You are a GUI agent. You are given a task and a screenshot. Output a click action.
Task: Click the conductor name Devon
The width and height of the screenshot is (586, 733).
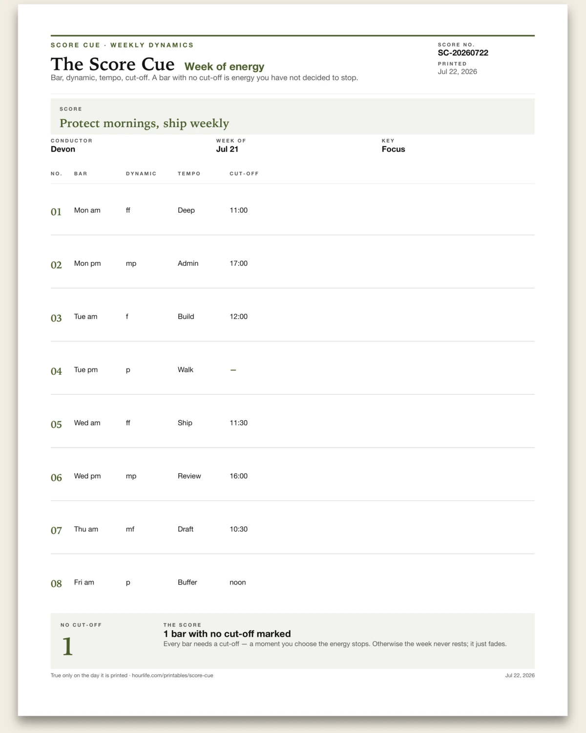[x=63, y=149]
